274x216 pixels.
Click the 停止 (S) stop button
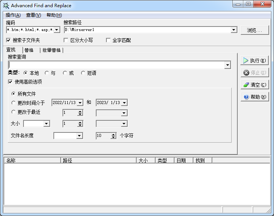click(254, 73)
